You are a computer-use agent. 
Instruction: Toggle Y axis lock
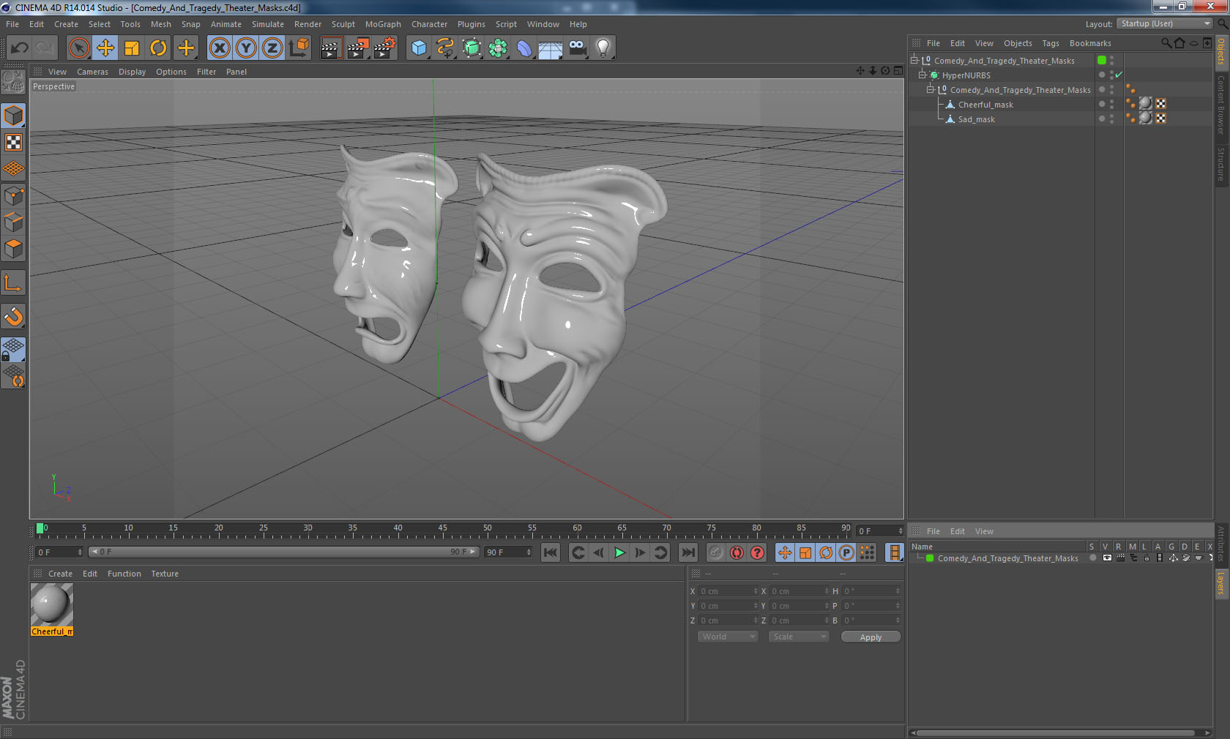coord(246,48)
